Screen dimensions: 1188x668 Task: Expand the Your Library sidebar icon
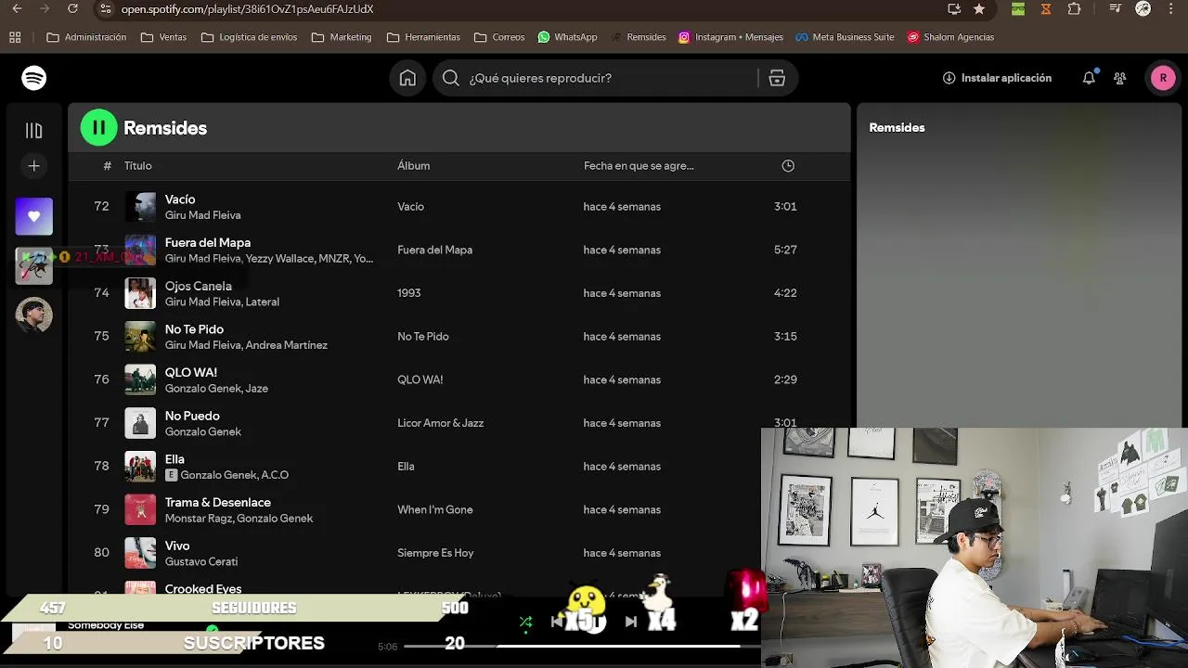click(34, 131)
